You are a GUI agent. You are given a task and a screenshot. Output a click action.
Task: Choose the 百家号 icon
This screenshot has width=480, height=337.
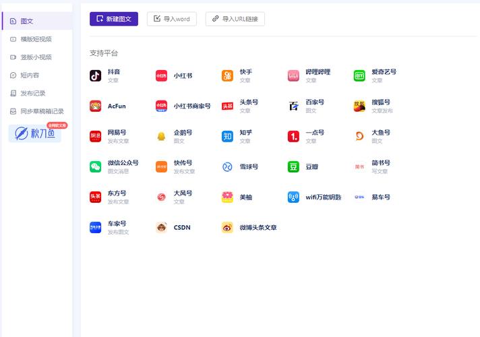tap(293, 106)
